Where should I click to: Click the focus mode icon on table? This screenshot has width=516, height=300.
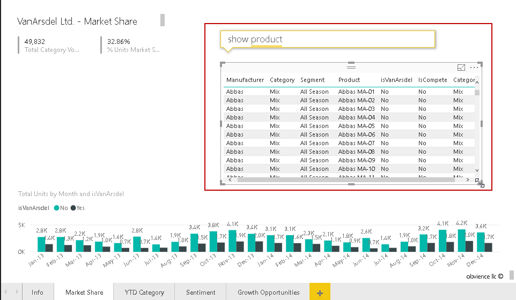coord(461,67)
